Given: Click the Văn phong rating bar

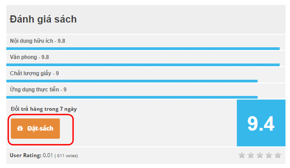Looking at the screenshot, I should click(143, 65).
